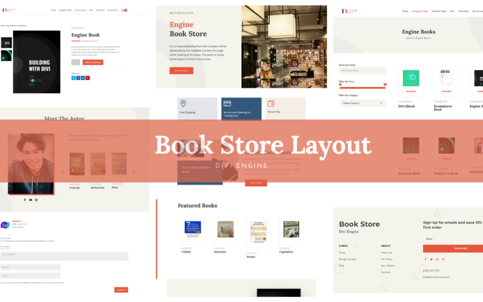Image resolution: width=483 pixels, height=302 pixels.
Task: Focus the review form Email field
Action: click(x=30, y=276)
